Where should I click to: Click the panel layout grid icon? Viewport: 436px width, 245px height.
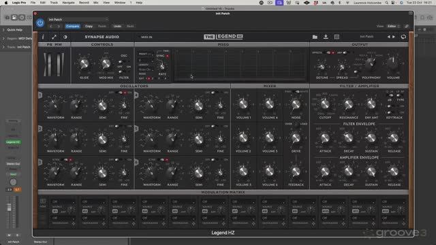[337, 37]
